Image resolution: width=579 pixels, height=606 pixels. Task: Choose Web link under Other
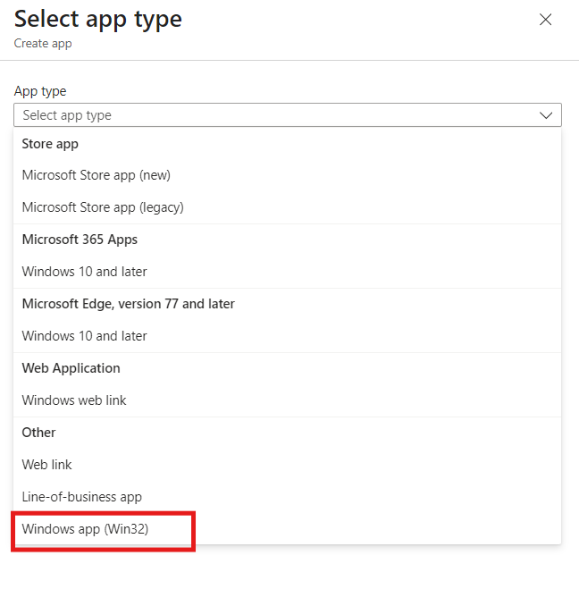(x=46, y=465)
